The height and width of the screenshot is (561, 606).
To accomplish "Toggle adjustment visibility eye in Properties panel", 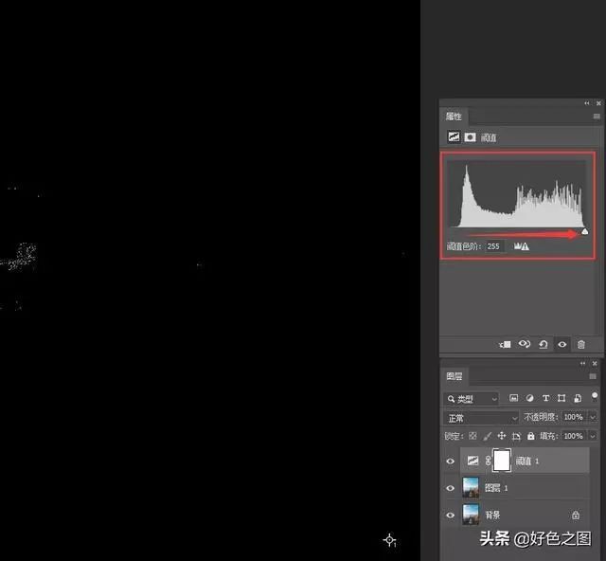I will point(562,344).
